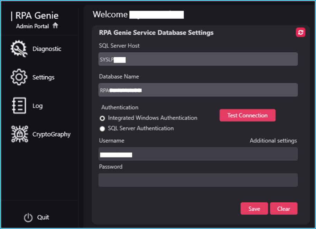Focus the Username input field
This screenshot has width=316, height=229.
click(198, 154)
